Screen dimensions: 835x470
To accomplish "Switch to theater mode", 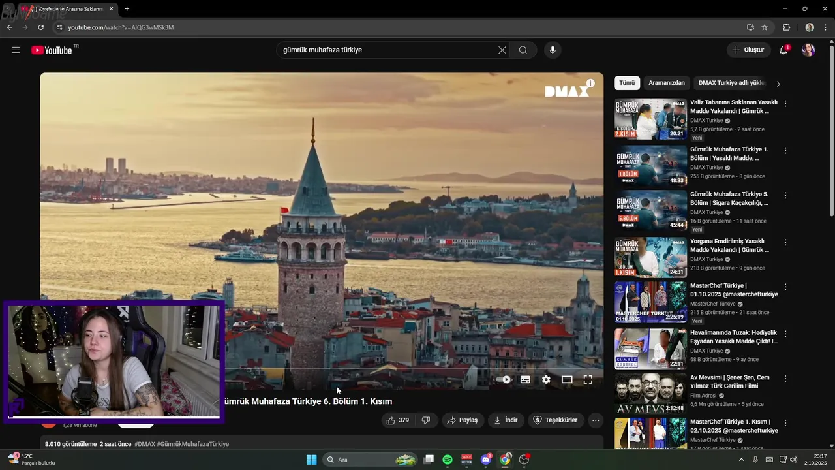I will coord(567,379).
